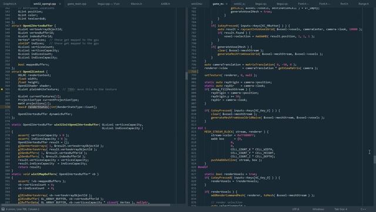The image size is (376, 212).
Task: Switch to the Range.h tab
Action: (364, 4)
